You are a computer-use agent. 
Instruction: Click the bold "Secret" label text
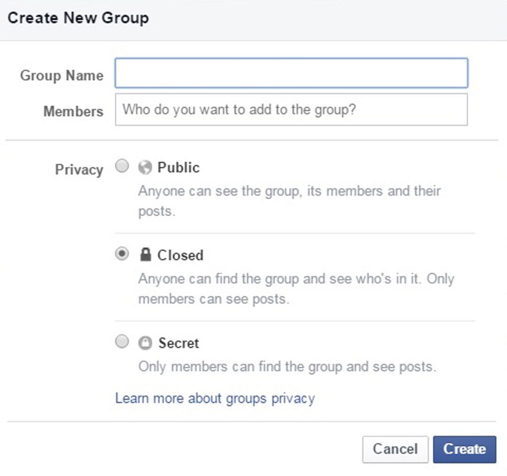coord(179,343)
